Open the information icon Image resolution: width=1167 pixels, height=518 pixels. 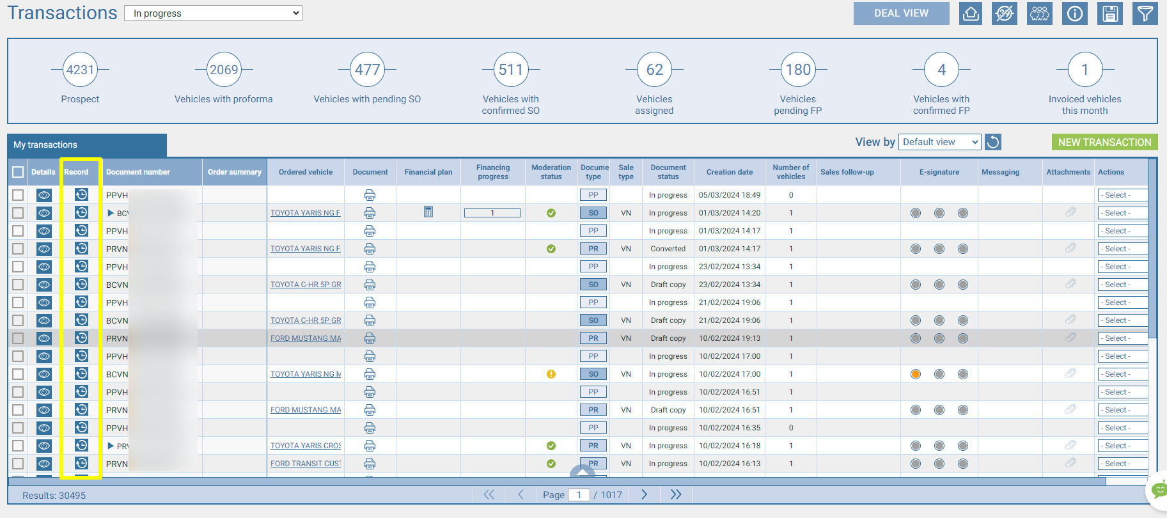tap(1075, 13)
